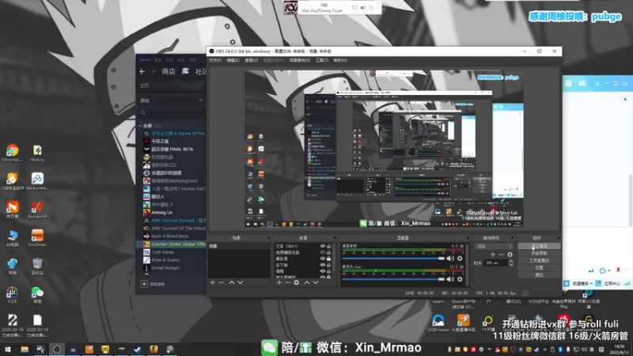
Task: Open the Windows Start button
Action: click(8, 349)
